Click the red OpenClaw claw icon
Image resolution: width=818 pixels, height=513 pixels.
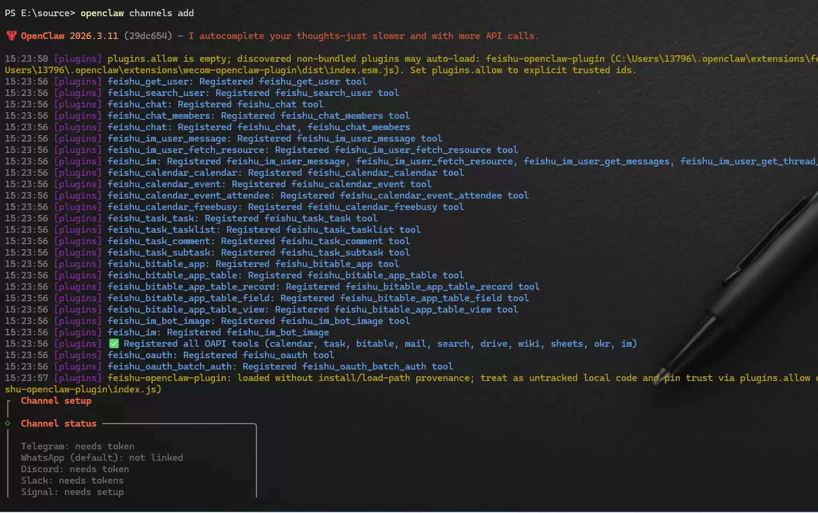click(10, 35)
